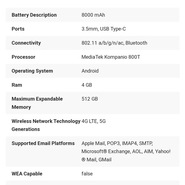Click the WEA Capable label
The height and width of the screenshot is (185, 185).
click(27, 174)
